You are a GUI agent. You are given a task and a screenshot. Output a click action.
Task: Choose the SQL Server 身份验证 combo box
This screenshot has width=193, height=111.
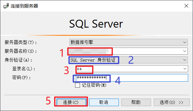point(128,60)
